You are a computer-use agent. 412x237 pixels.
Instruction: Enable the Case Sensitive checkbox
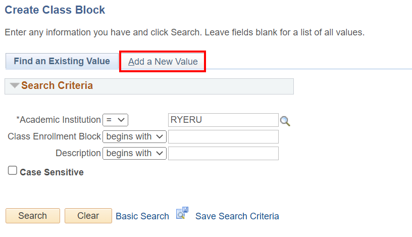pyautogui.click(x=13, y=171)
